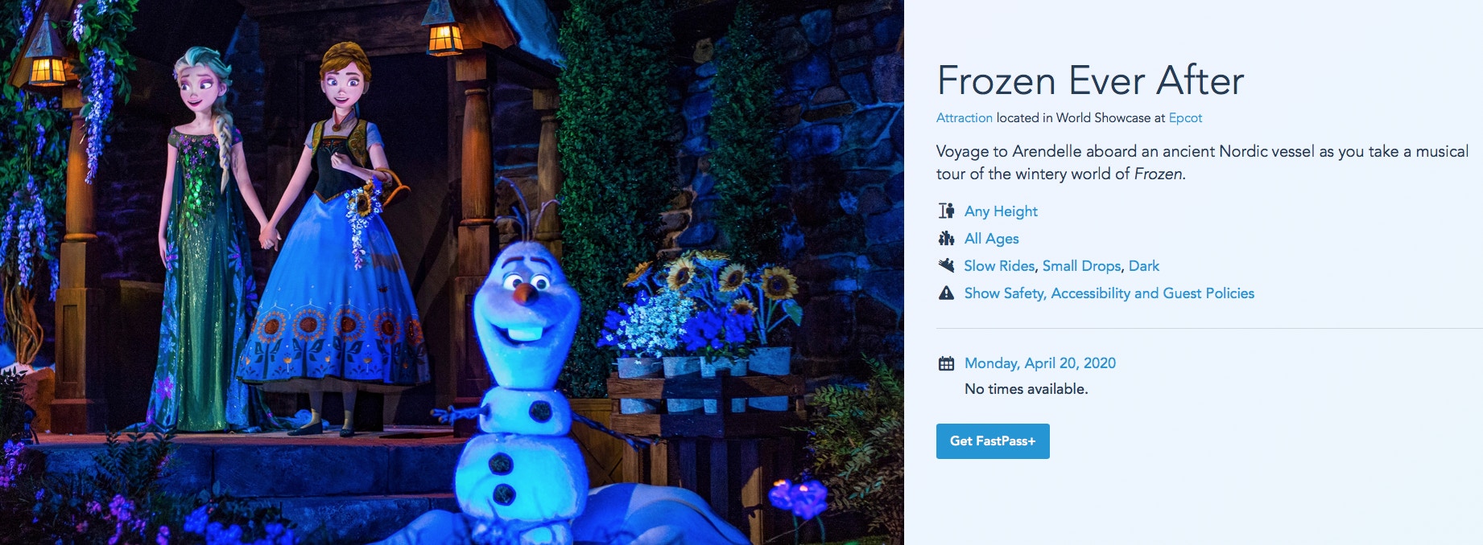The height and width of the screenshot is (545, 1483).
Task: Open the Slow Rides tag
Action: coord(999,266)
